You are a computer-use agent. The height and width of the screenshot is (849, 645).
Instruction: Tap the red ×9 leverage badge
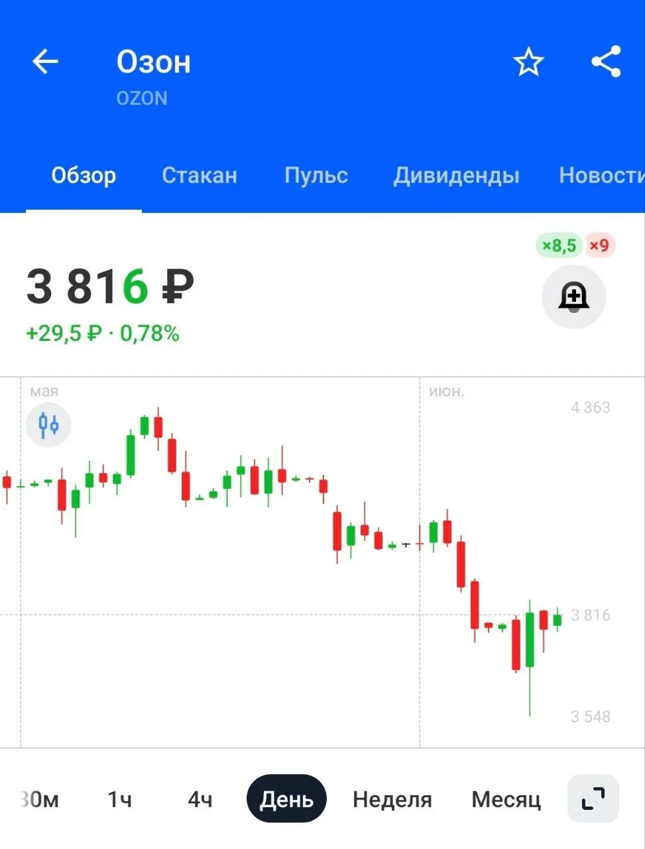point(599,245)
